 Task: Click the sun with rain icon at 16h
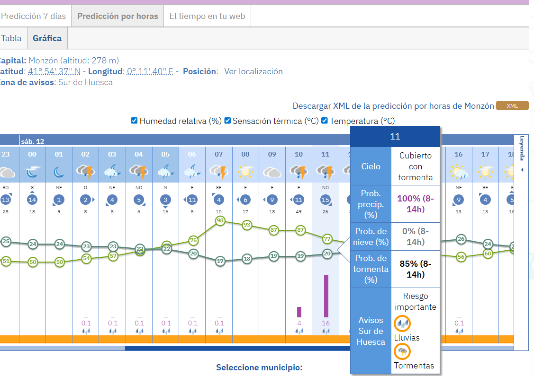[x=458, y=172]
